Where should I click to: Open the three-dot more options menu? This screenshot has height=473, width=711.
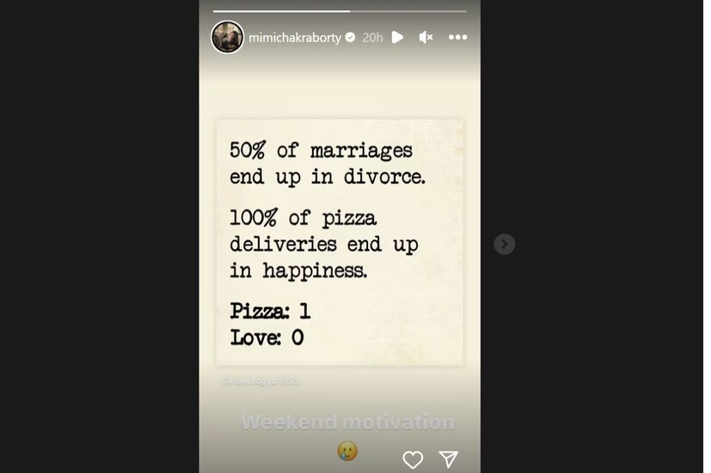coord(457,38)
